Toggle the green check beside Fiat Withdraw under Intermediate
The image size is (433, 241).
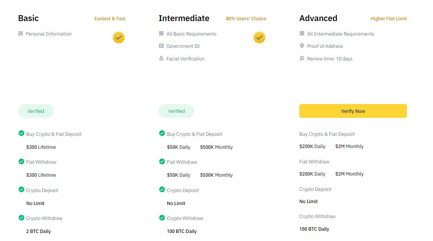(162, 161)
